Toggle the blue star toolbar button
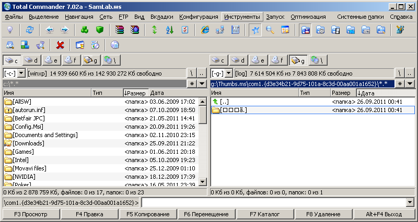 pos(255,30)
